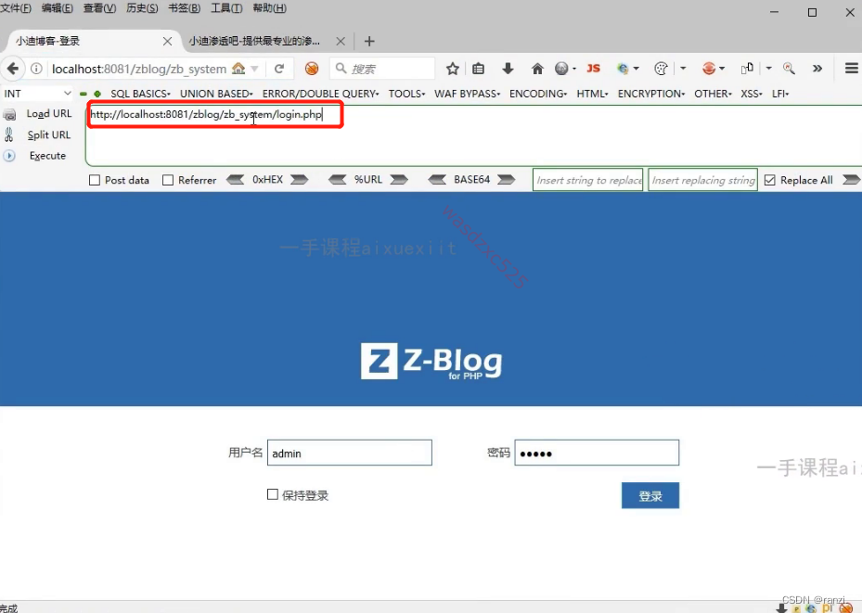The width and height of the screenshot is (862, 613).
Task: Click the HackBar URL text area
Action: 474,135
